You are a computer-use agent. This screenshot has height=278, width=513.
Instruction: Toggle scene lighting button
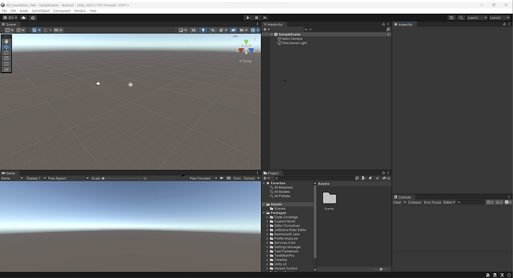[x=203, y=30]
